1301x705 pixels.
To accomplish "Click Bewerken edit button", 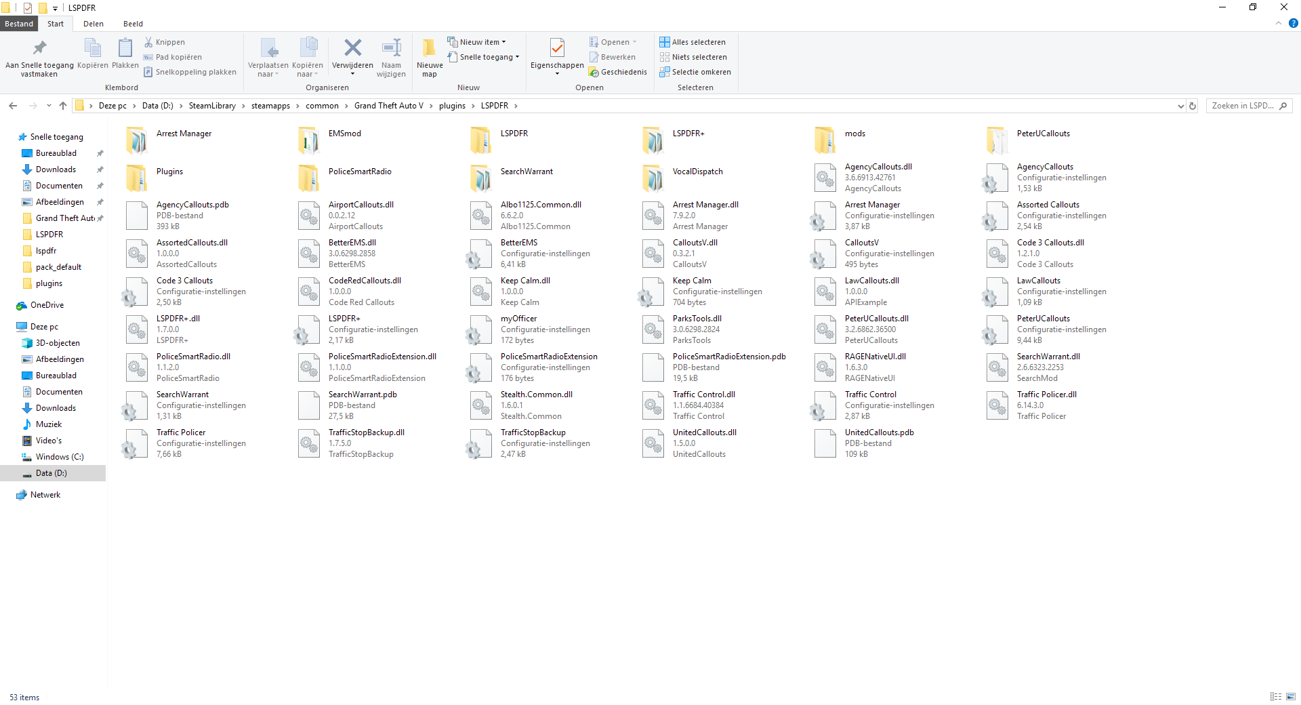I will click(613, 57).
